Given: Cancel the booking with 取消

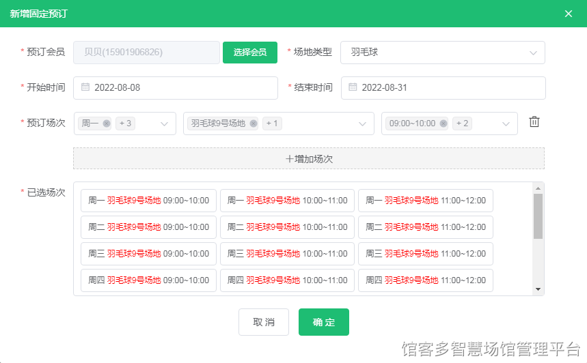Looking at the screenshot, I should pos(264,322).
